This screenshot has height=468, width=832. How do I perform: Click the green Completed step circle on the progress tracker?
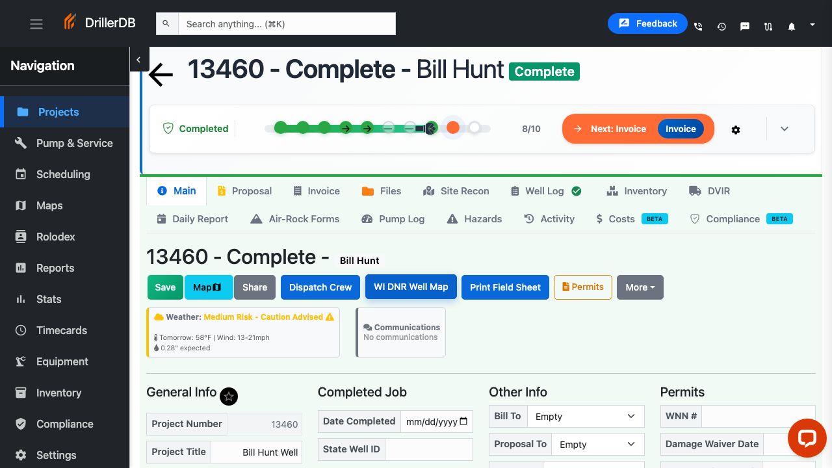point(280,127)
